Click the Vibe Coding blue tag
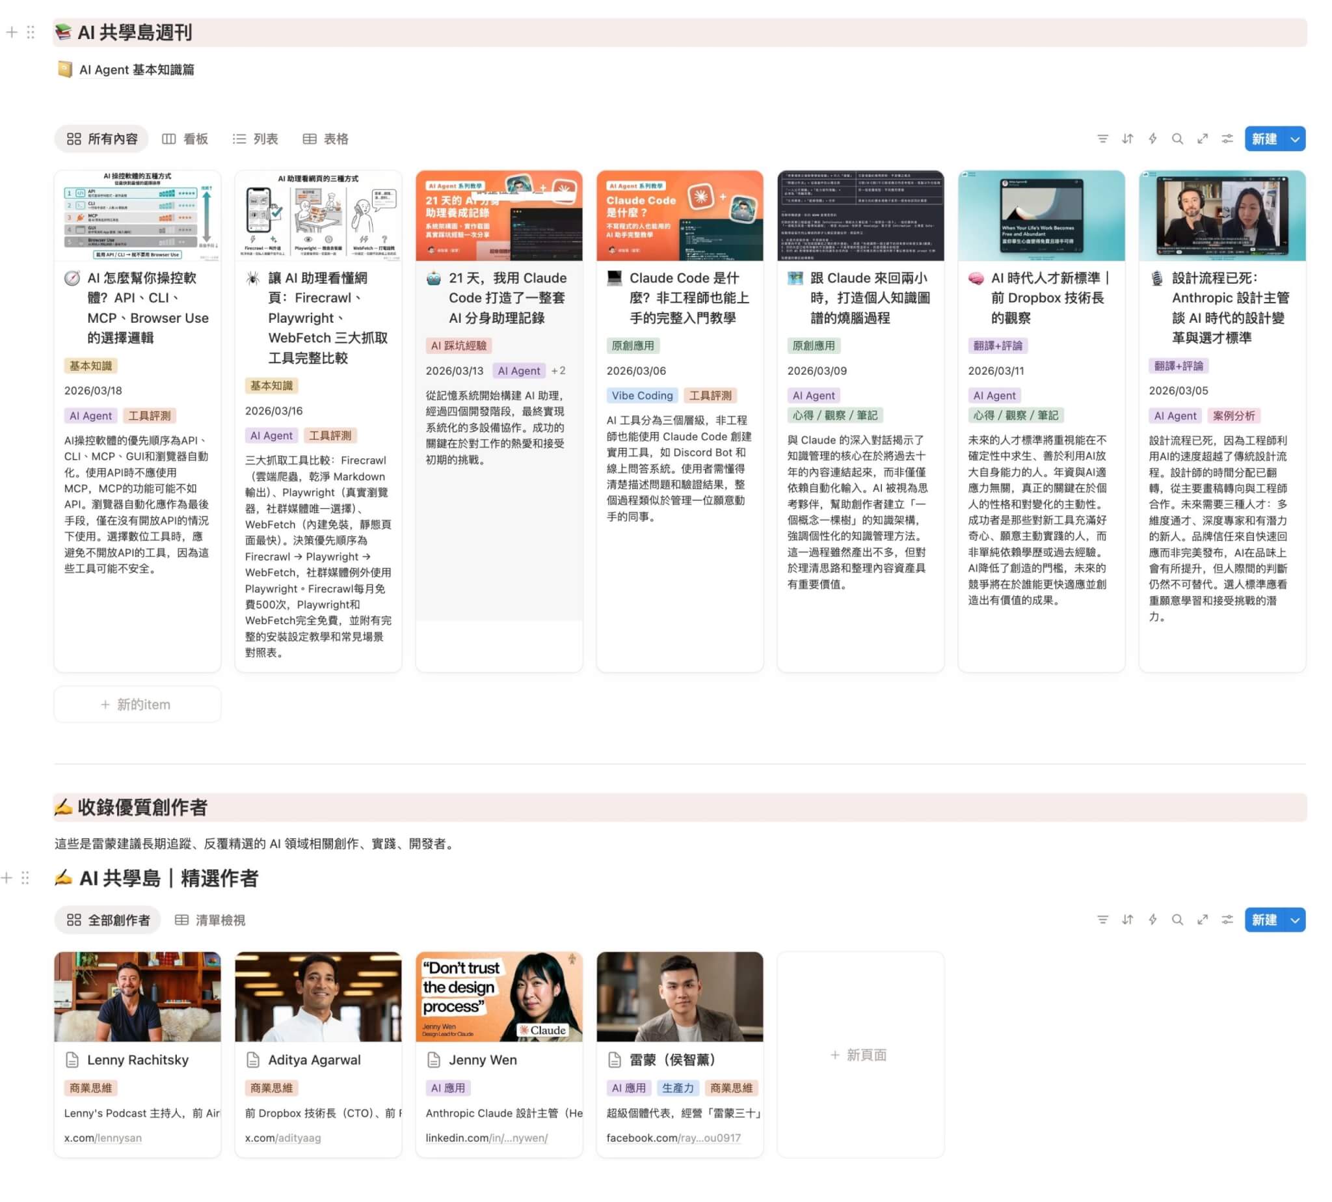This screenshot has height=1202, width=1332. (x=641, y=395)
